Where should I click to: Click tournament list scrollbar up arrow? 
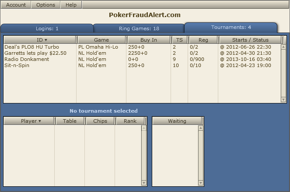point(283,47)
